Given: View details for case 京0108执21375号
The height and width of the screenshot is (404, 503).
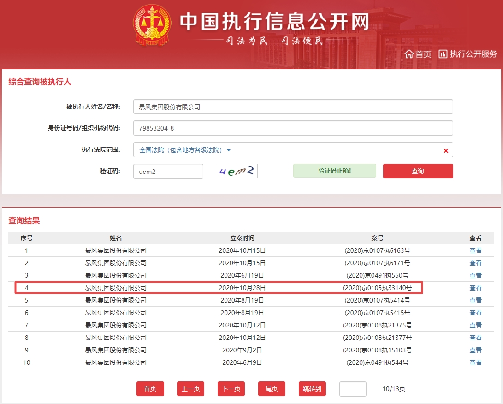Looking at the screenshot, I should (475, 325).
